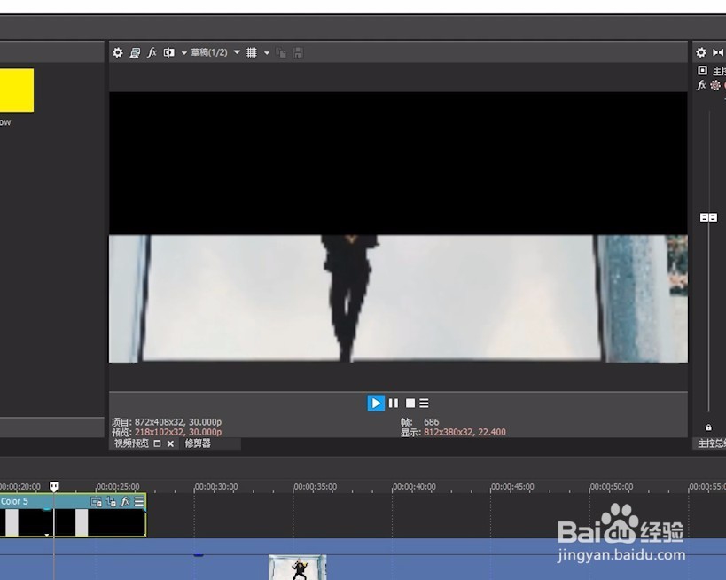This screenshot has width=726, height=580.
Task: Expand split screen view dropdown arrow
Action: [x=183, y=53]
